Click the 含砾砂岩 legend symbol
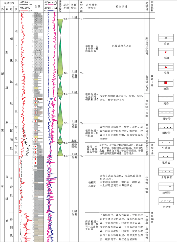Screen dimensions: 177x242 [166, 171]
